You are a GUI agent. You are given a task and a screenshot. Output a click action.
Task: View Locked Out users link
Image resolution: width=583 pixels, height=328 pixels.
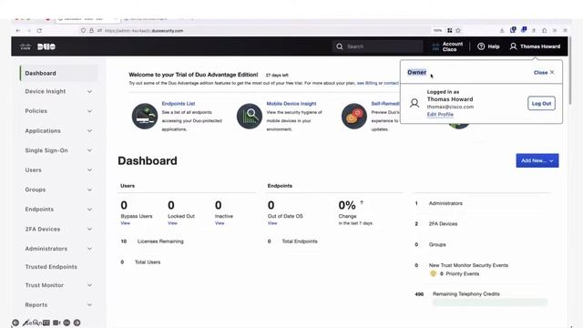point(172,223)
